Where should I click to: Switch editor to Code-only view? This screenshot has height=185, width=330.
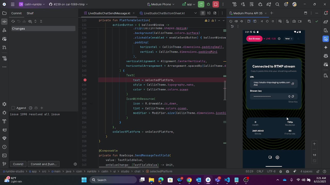point(203,13)
